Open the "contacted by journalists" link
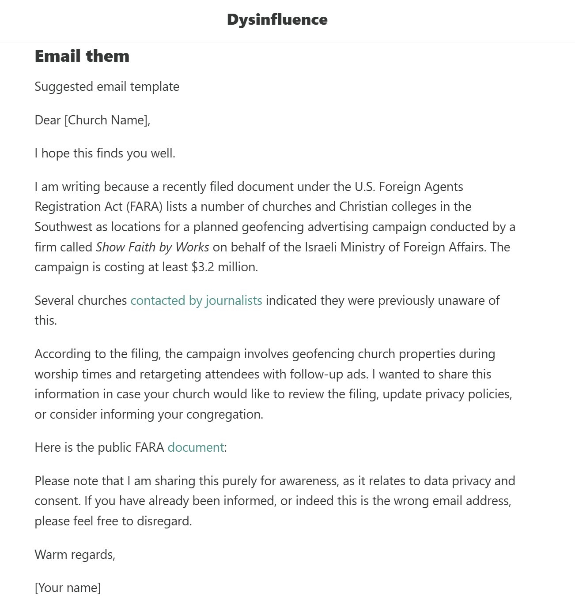Screen dimensions: 575x603 [x=196, y=300]
